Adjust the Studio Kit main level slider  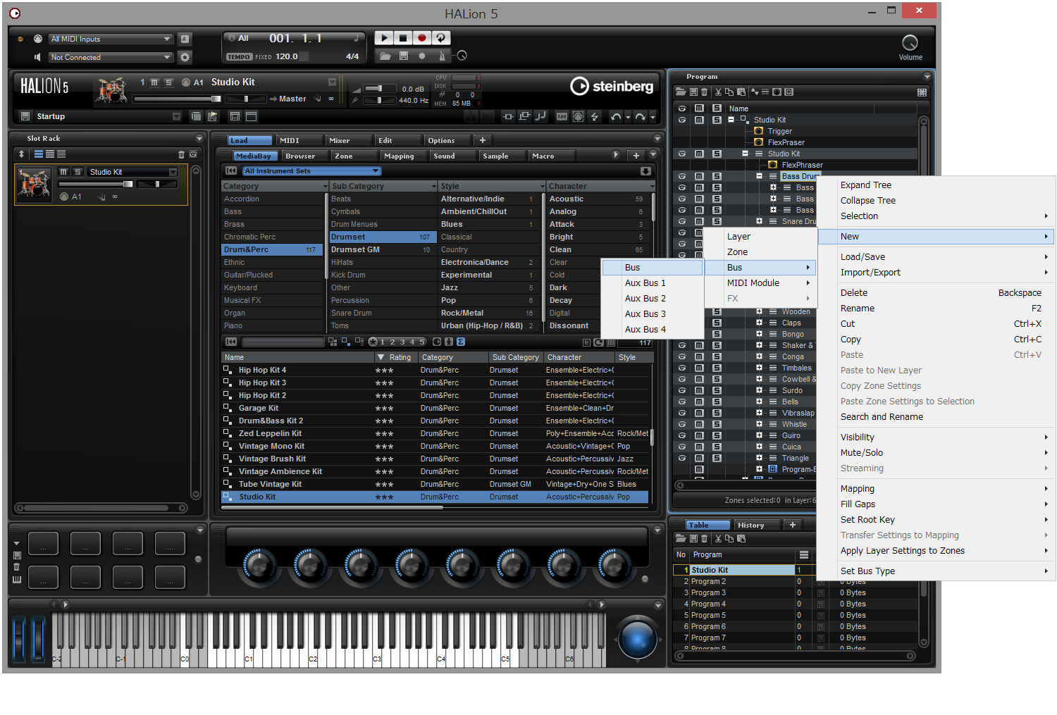click(x=178, y=99)
